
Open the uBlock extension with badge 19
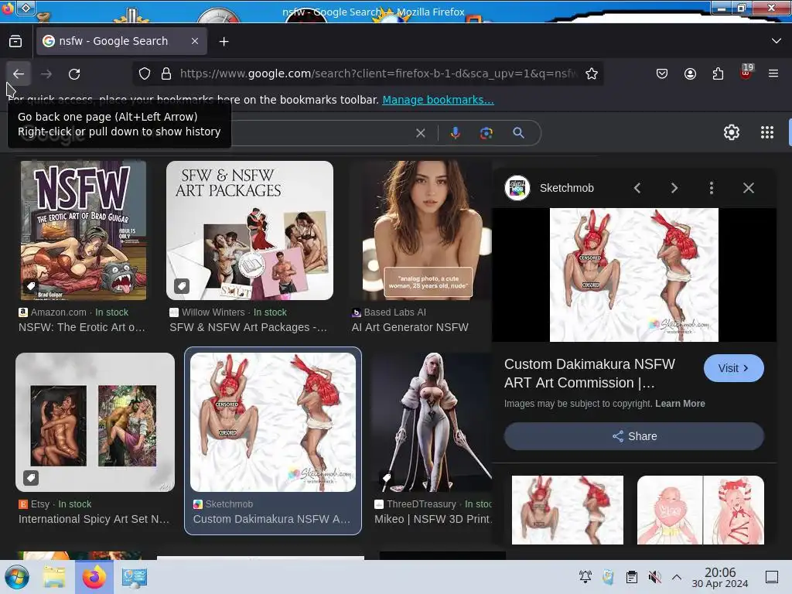click(746, 73)
